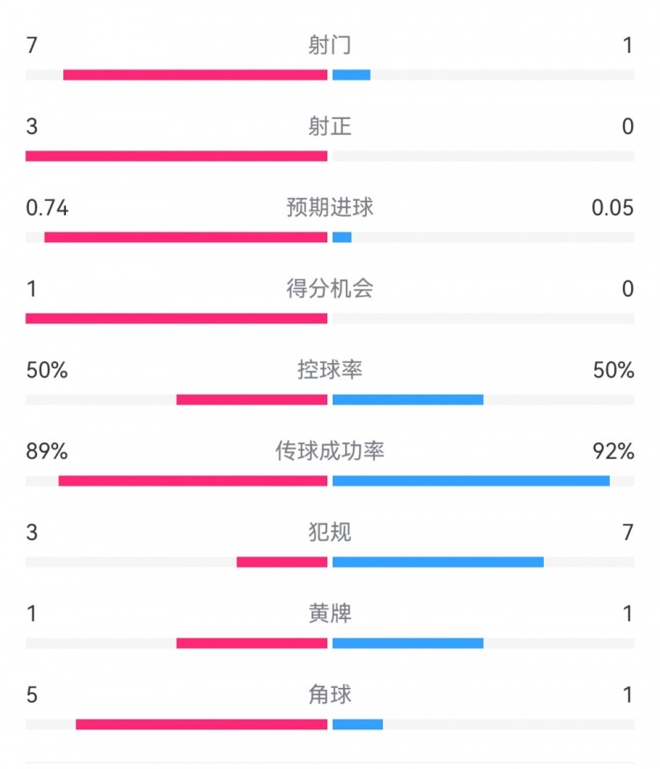The image size is (660, 769).
Task: Click the 得分机会 label
Action: coord(330,289)
